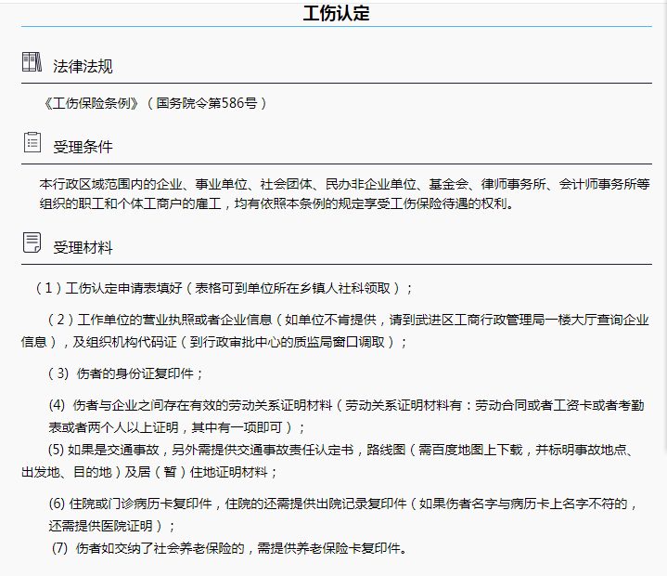Click the line 还需提供医院证明
Viewport: 667px width, 576px height.
pos(112,526)
